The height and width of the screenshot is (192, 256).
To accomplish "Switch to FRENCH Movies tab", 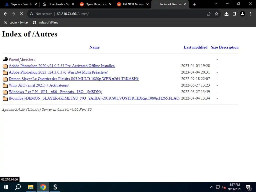I will point(133,4).
